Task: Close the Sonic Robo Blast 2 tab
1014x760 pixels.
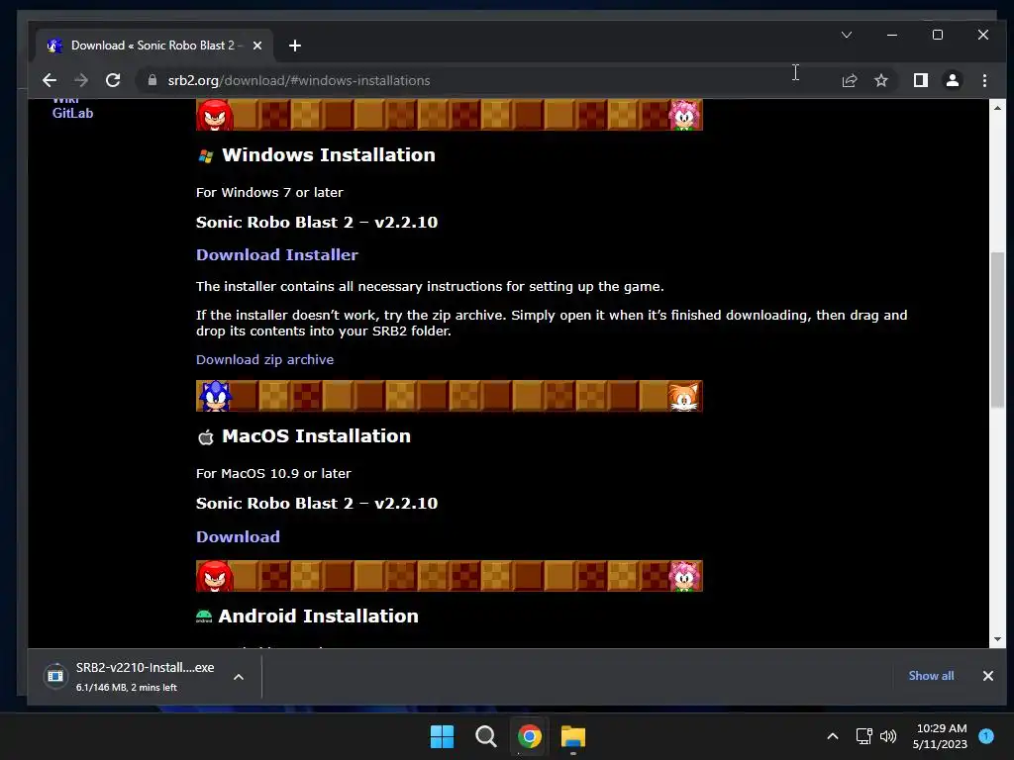Action: 257,46
